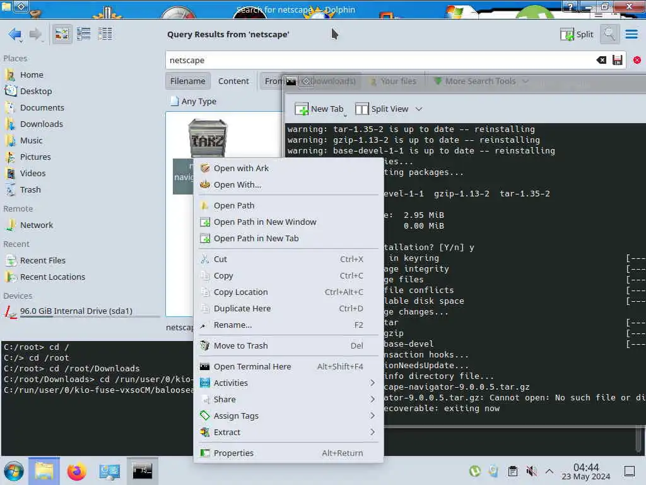646x485 pixels.
Task: Click Your files search scope button
Action: [394, 81]
